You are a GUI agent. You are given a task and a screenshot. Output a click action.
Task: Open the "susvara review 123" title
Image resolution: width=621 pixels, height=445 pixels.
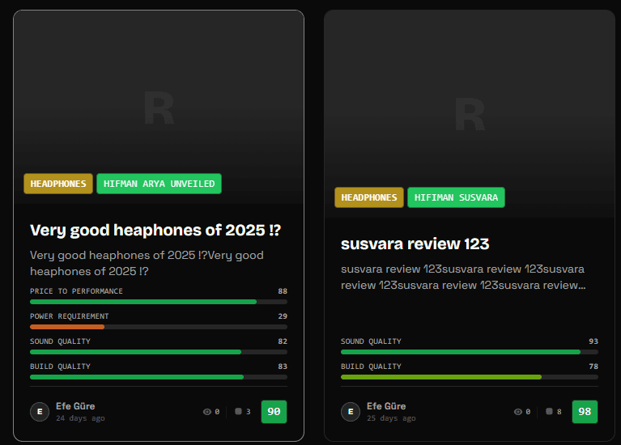415,244
